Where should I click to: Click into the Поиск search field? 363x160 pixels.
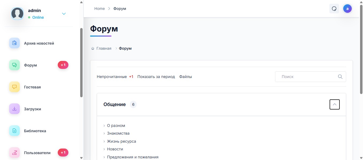pos(307,77)
